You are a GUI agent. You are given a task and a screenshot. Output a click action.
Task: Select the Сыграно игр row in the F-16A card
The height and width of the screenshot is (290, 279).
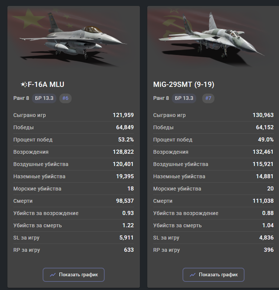coord(73,115)
